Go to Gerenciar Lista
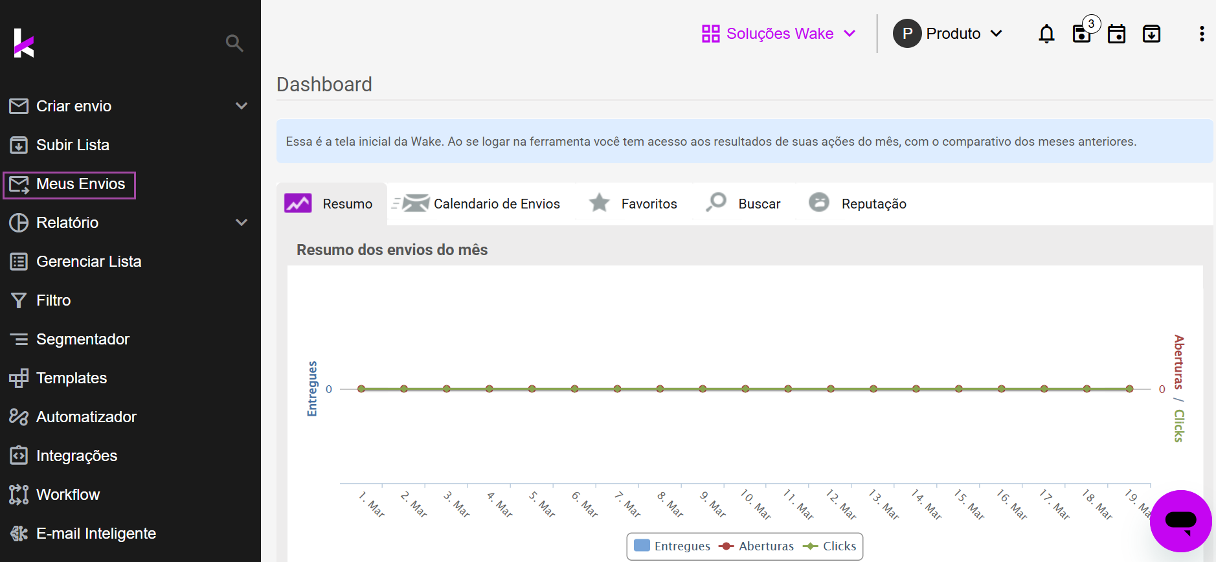This screenshot has height=562, width=1216. click(89, 262)
